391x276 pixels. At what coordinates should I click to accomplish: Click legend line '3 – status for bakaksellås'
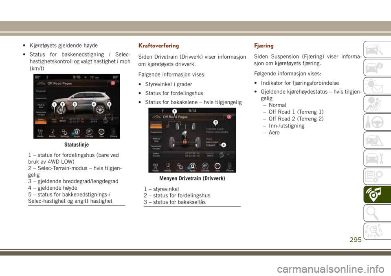(x=175, y=202)
